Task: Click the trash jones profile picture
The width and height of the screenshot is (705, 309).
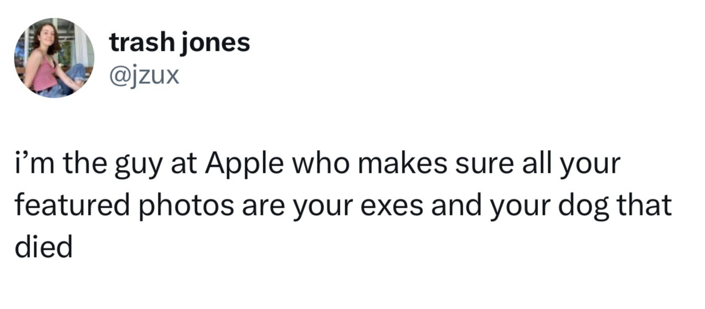Action: click(x=54, y=58)
